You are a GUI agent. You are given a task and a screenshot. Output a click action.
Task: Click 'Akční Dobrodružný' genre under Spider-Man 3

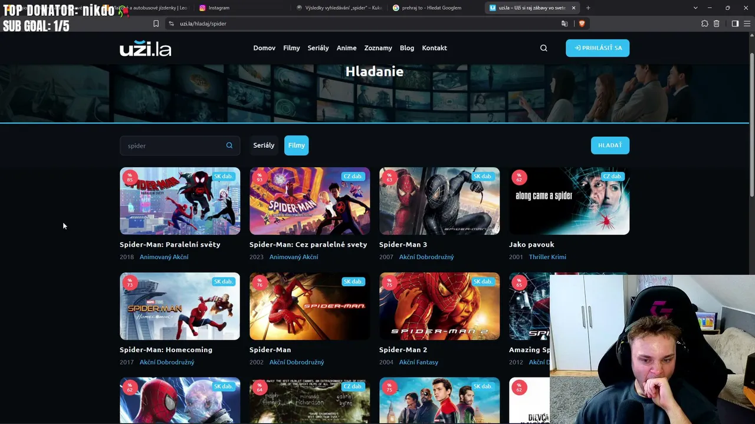426,257
